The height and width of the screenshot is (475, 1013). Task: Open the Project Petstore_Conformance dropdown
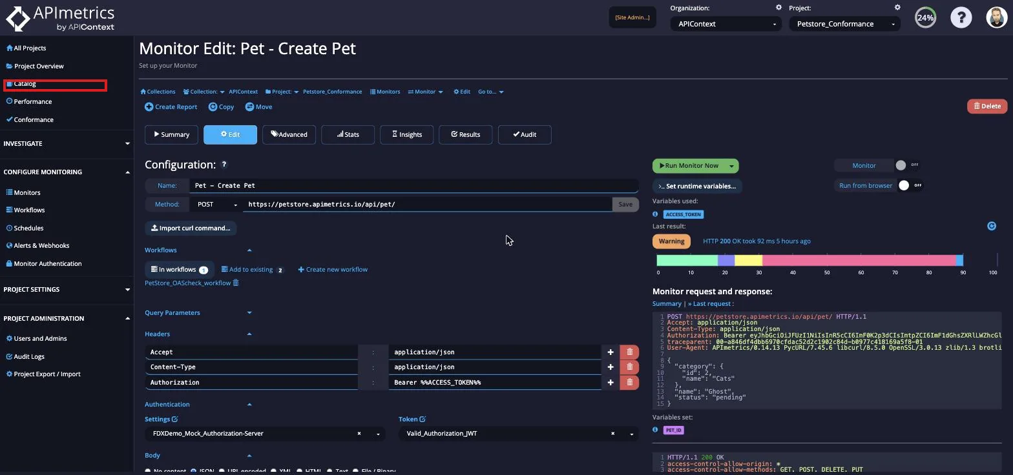click(x=844, y=24)
